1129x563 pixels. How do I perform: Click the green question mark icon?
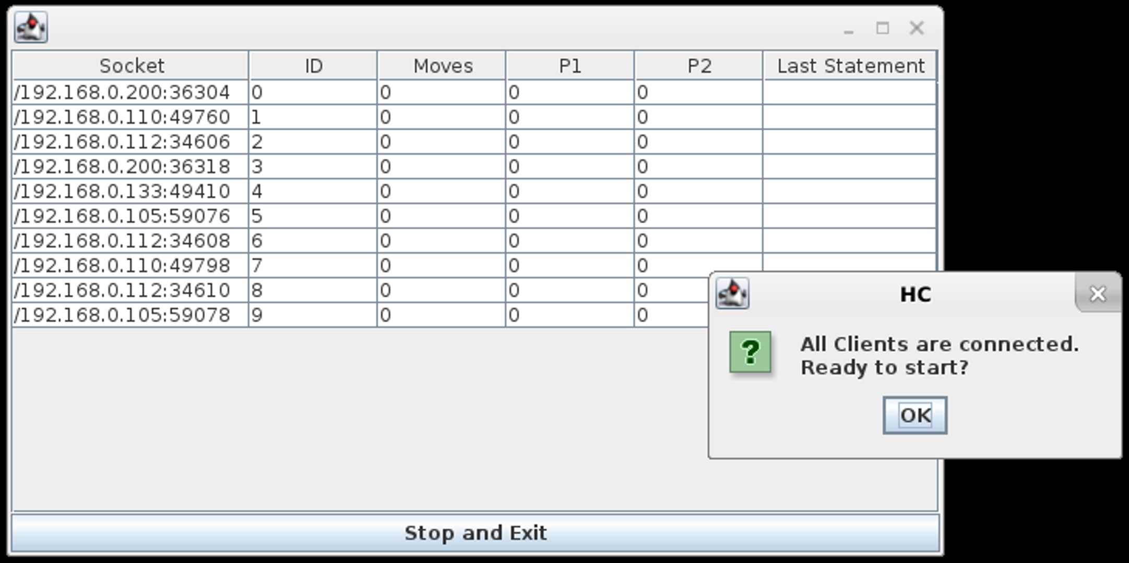pyautogui.click(x=750, y=352)
